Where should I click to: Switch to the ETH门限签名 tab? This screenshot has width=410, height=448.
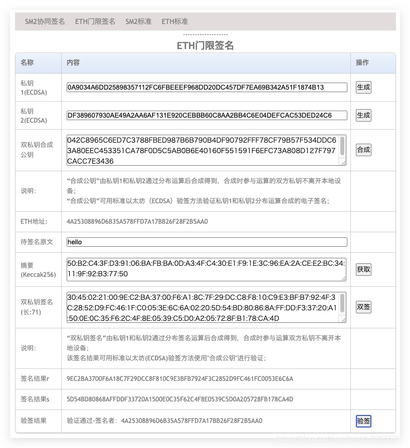coord(95,22)
